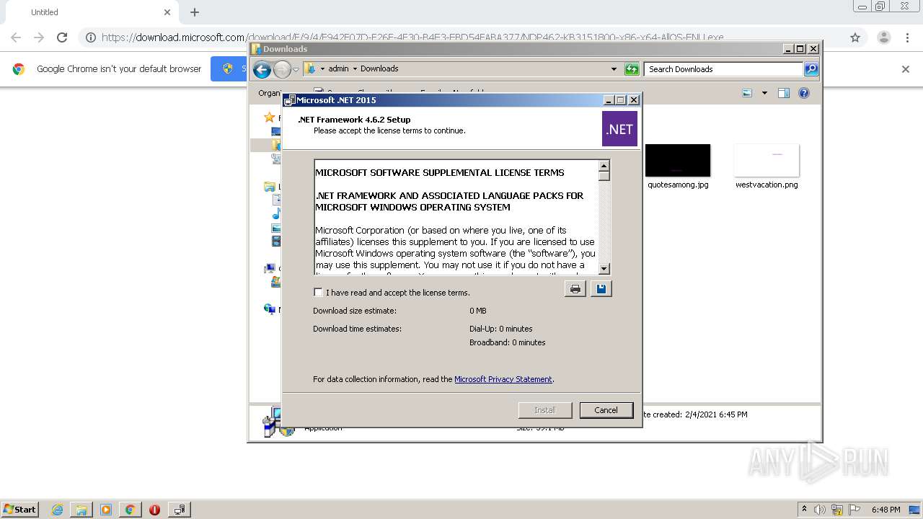The image size is (923, 519).
Task: Click the Network icon in the explorer sidebar
Action: [270, 309]
